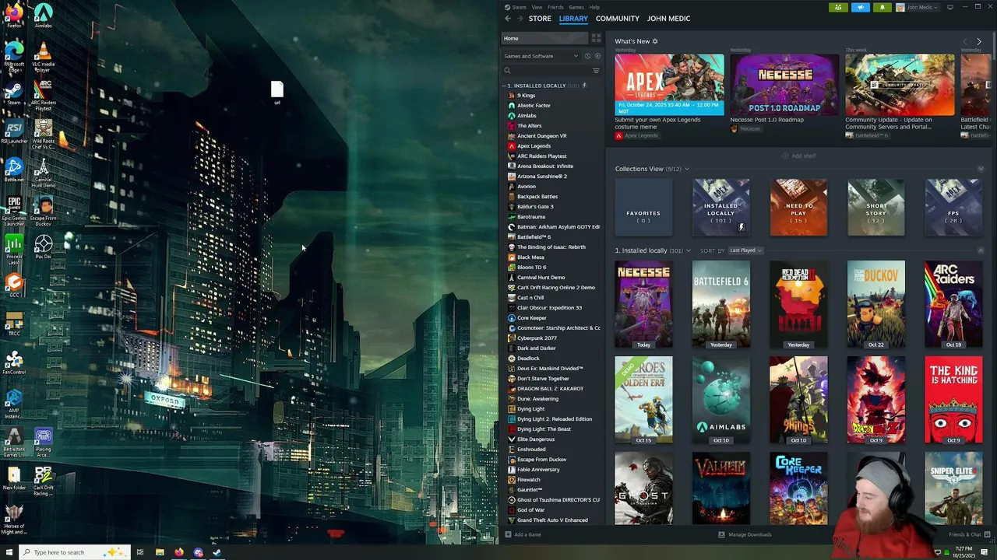Screen dimensions: 997x560
Task: Open the JOHN MEDIC profile tab
Action: pyautogui.click(x=668, y=19)
